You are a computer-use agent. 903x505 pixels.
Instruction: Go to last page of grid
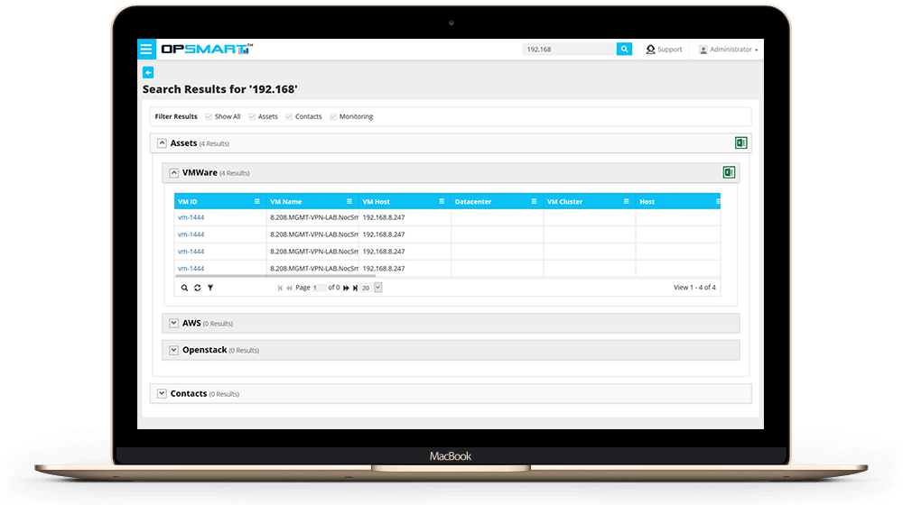point(355,288)
